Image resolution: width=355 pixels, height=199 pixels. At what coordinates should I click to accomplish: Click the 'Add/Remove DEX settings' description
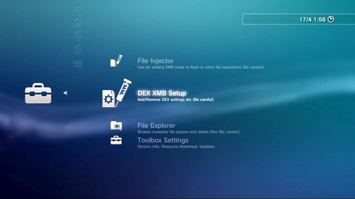point(175,100)
